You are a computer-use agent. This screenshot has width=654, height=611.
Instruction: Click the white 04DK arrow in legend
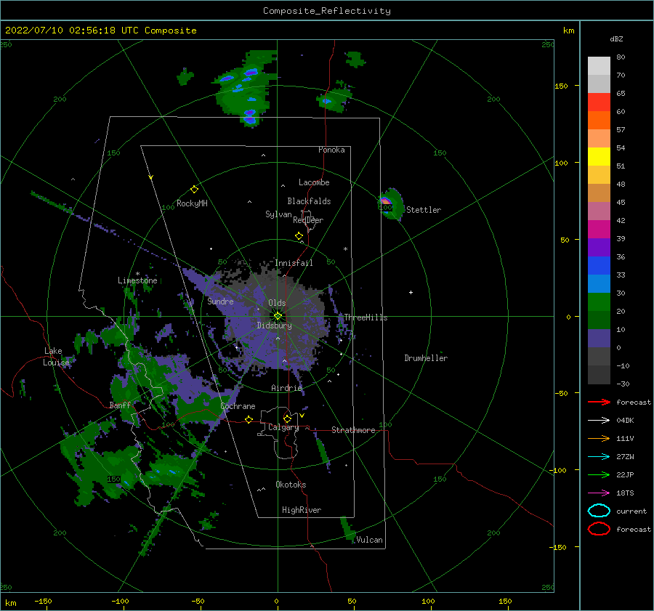coord(599,421)
